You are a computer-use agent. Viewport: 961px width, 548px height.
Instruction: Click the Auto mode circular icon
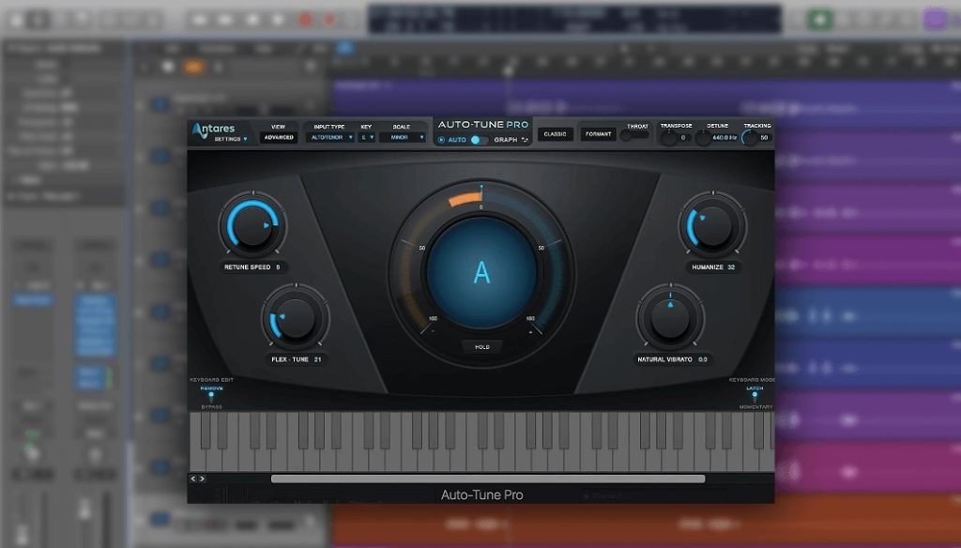click(x=441, y=140)
